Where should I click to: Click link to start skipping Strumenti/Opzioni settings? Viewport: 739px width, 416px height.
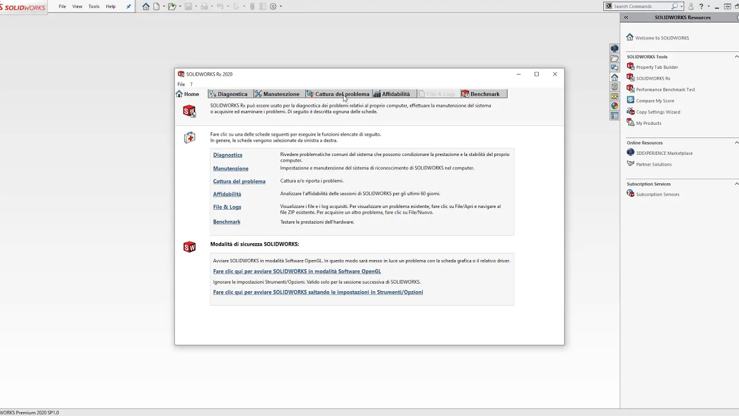point(318,292)
